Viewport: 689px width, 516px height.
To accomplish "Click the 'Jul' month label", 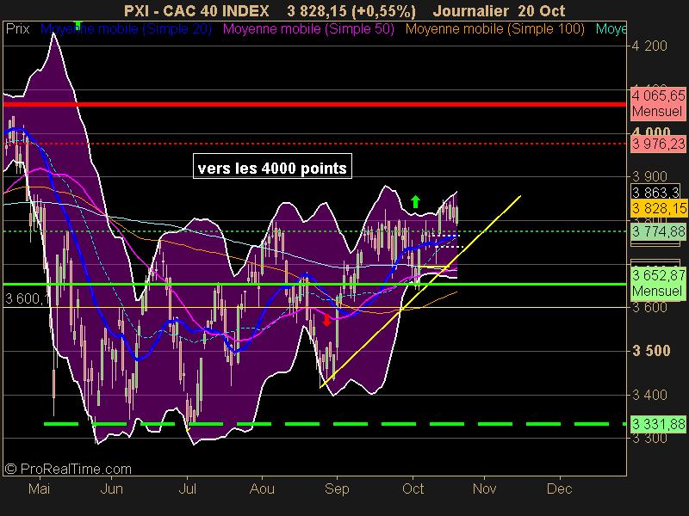I will pos(187,488).
